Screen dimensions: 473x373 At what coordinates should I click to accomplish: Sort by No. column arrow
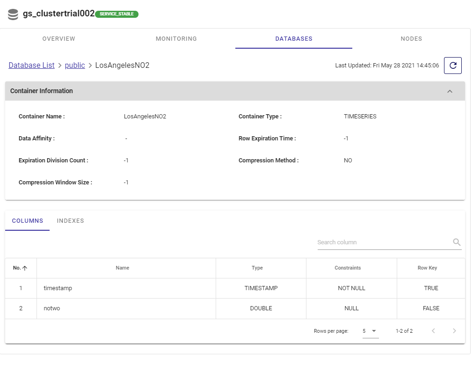(25, 268)
